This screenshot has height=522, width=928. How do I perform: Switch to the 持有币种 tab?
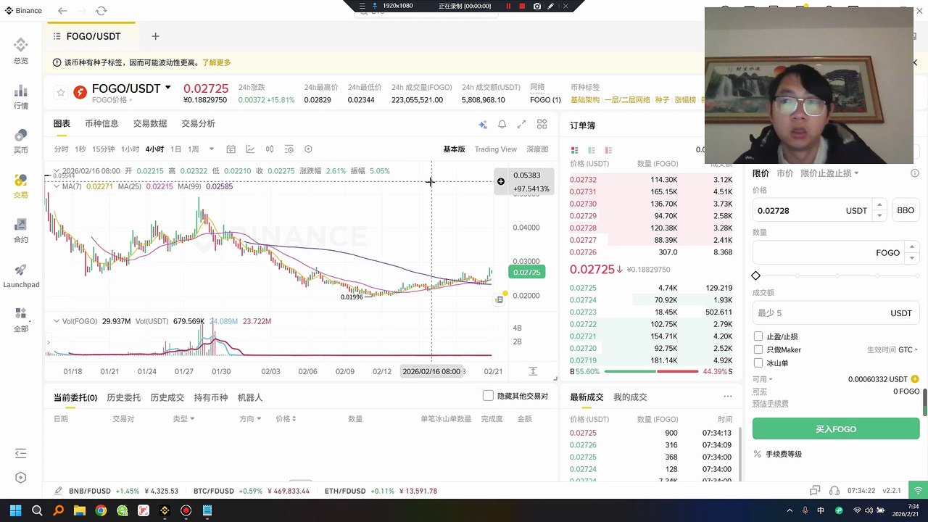(210, 397)
